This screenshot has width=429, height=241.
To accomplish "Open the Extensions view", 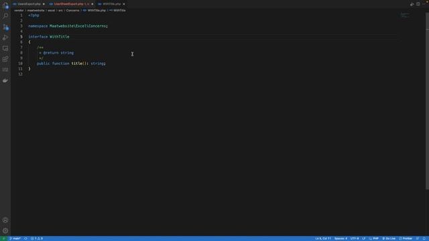I will tap(5, 59).
